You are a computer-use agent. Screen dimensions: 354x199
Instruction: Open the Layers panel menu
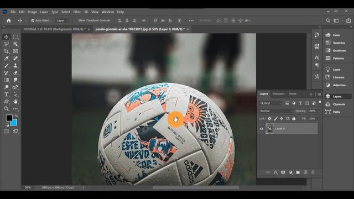(x=320, y=94)
